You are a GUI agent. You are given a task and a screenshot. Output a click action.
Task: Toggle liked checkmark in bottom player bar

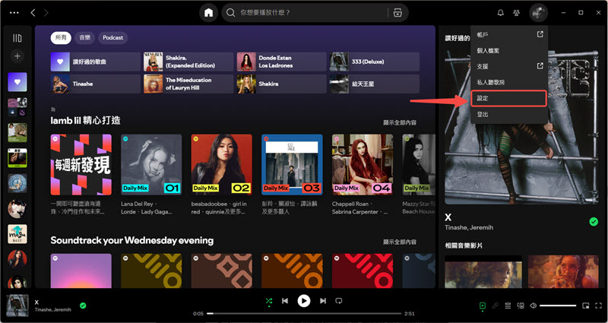point(83,306)
